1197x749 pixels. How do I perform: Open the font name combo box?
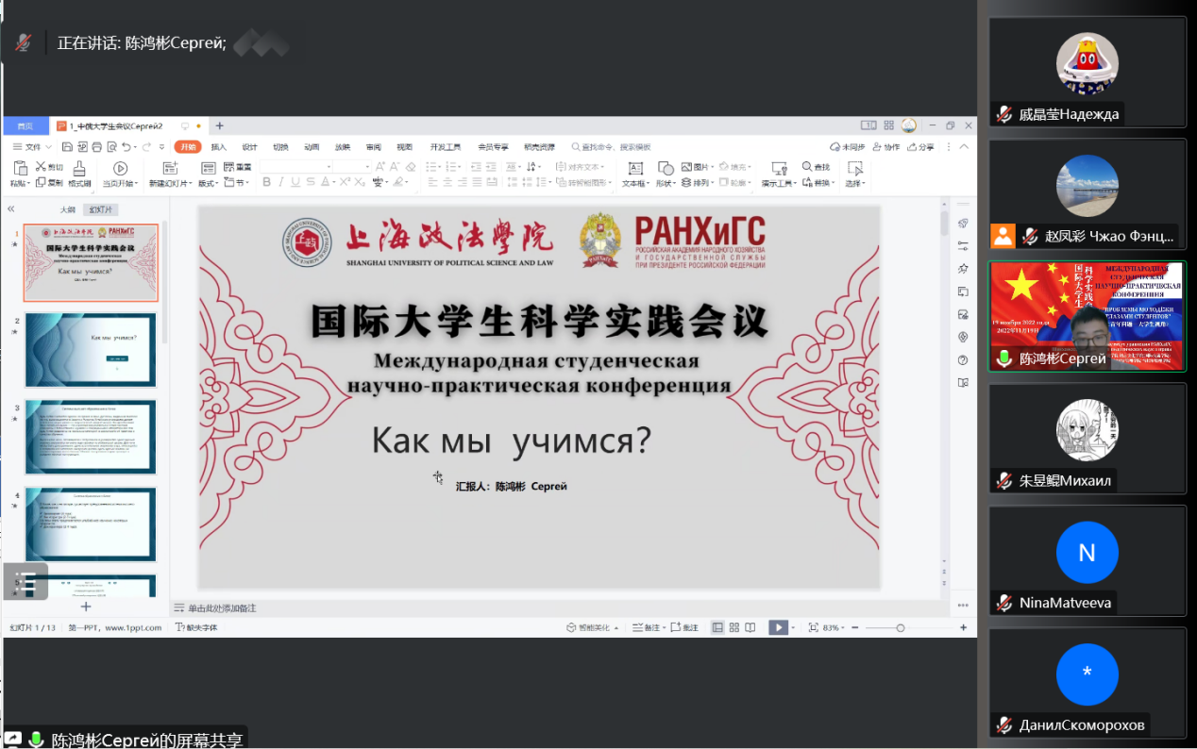click(293, 167)
